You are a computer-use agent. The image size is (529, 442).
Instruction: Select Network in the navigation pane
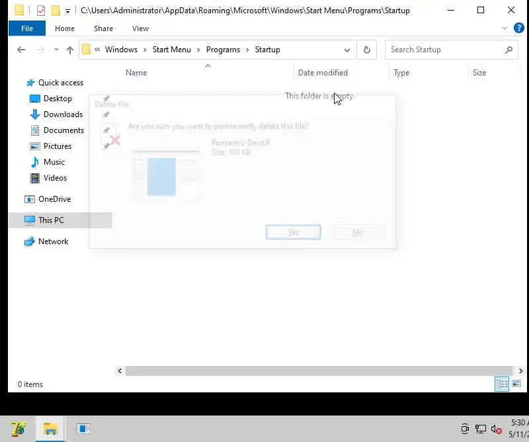point(53,242)
